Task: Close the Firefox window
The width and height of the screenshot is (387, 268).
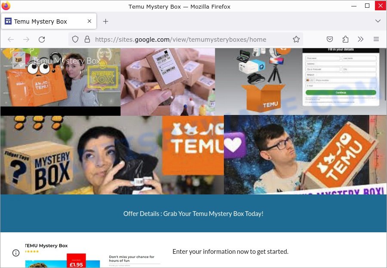Action: click(381, 6)
